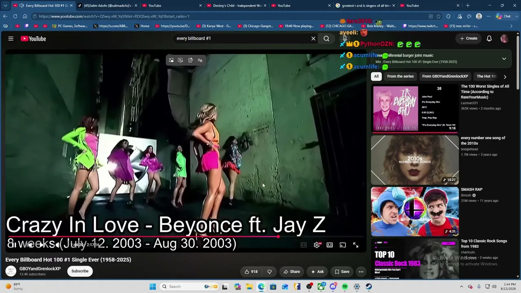Click the browser address bar

(228, 16)
